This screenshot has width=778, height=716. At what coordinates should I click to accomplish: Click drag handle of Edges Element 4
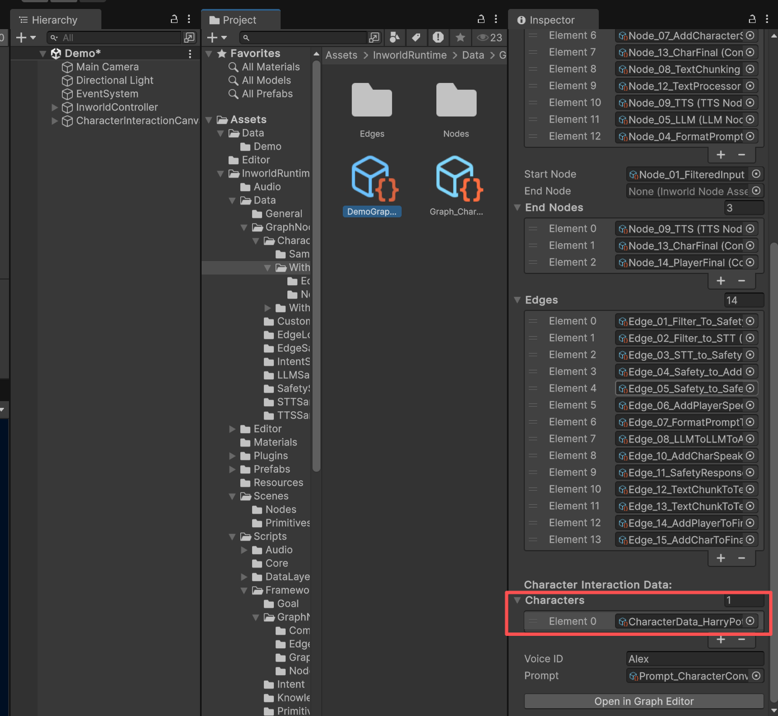[533, 388]
